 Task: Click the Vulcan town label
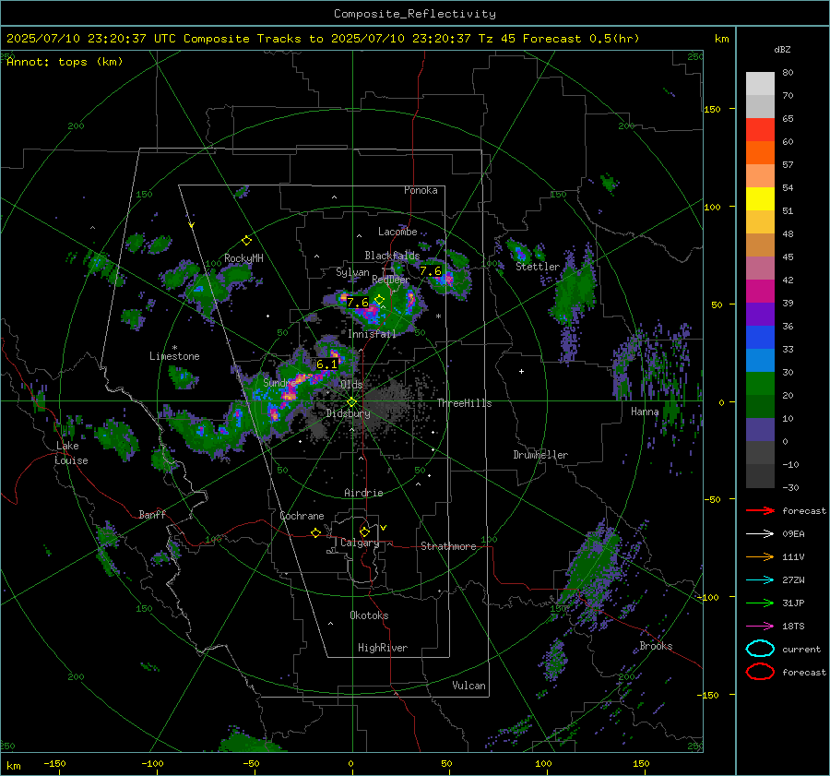point(469,685)
